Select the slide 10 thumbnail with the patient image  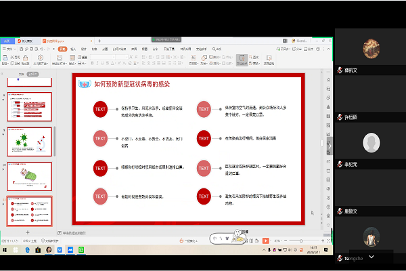click(x=29, y=175)
